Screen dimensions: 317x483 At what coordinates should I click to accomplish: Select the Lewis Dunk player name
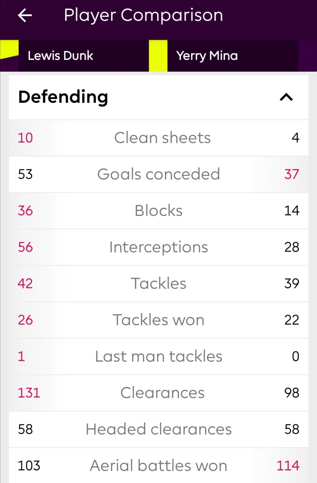coord(60,56)
